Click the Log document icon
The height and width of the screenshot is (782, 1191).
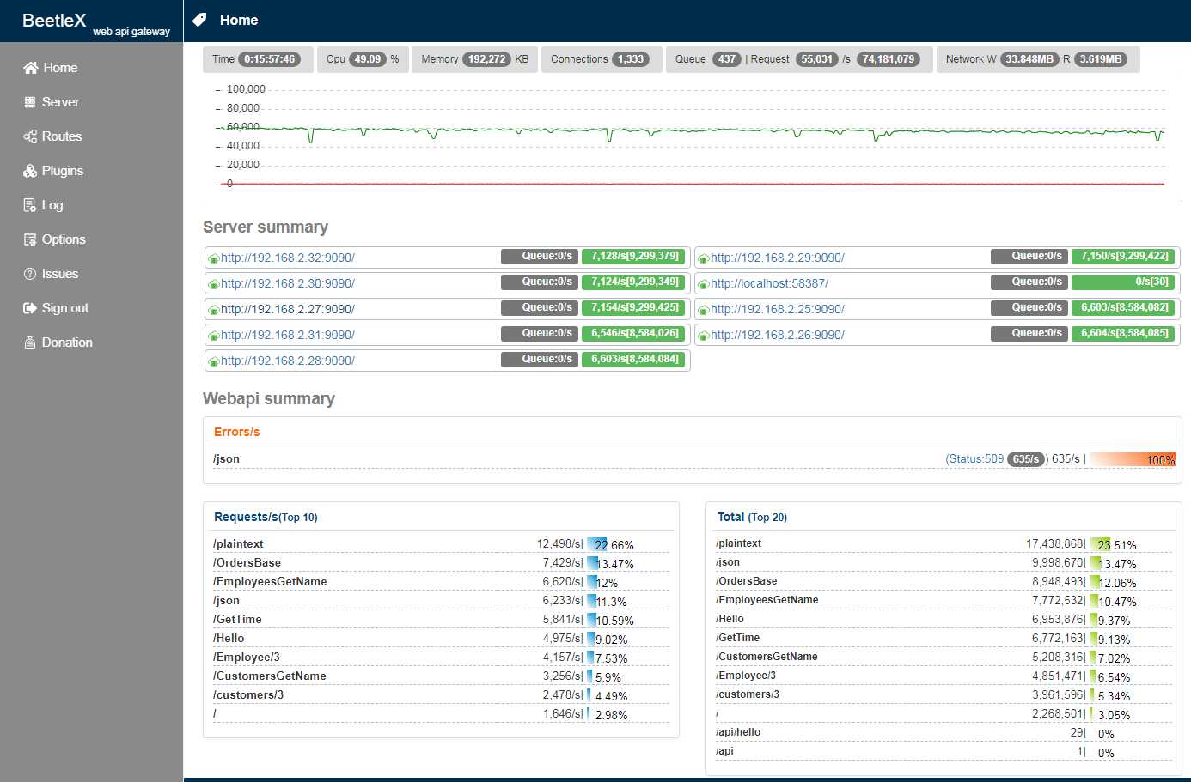click(x=30, y=205)
